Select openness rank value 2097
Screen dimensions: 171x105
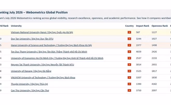point(154,90)
